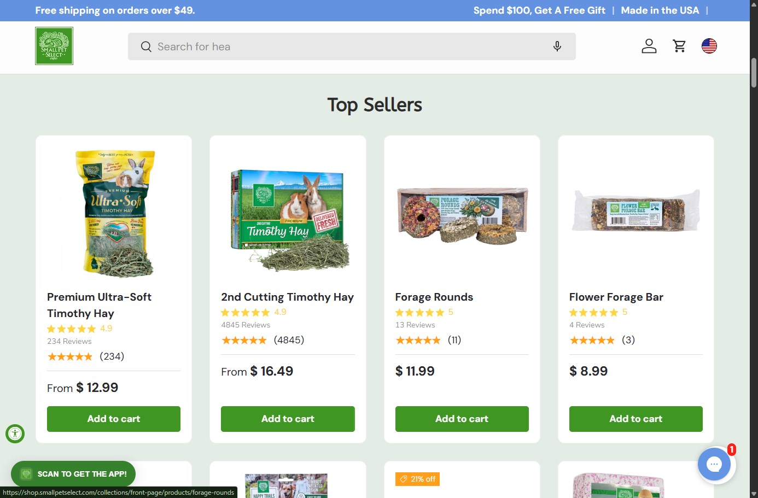Viewport: 758px width, 498px height.
Task: Activate voice search microphone icon
Action: [x=557, y=46]
